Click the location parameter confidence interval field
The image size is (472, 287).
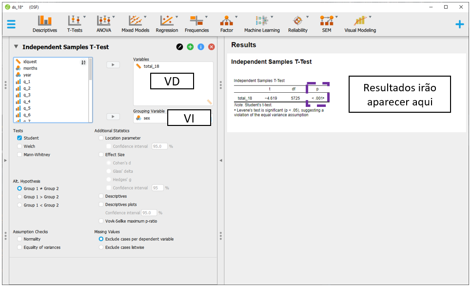[x=159, y=146]
